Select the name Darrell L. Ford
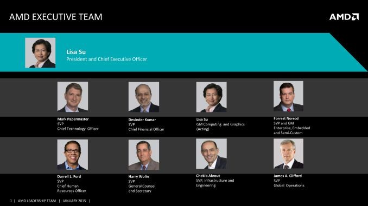Screen dimensions: 368x206 click(69, 177)
